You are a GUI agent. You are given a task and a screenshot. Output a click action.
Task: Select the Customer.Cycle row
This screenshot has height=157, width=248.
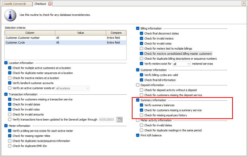point(65,43)
